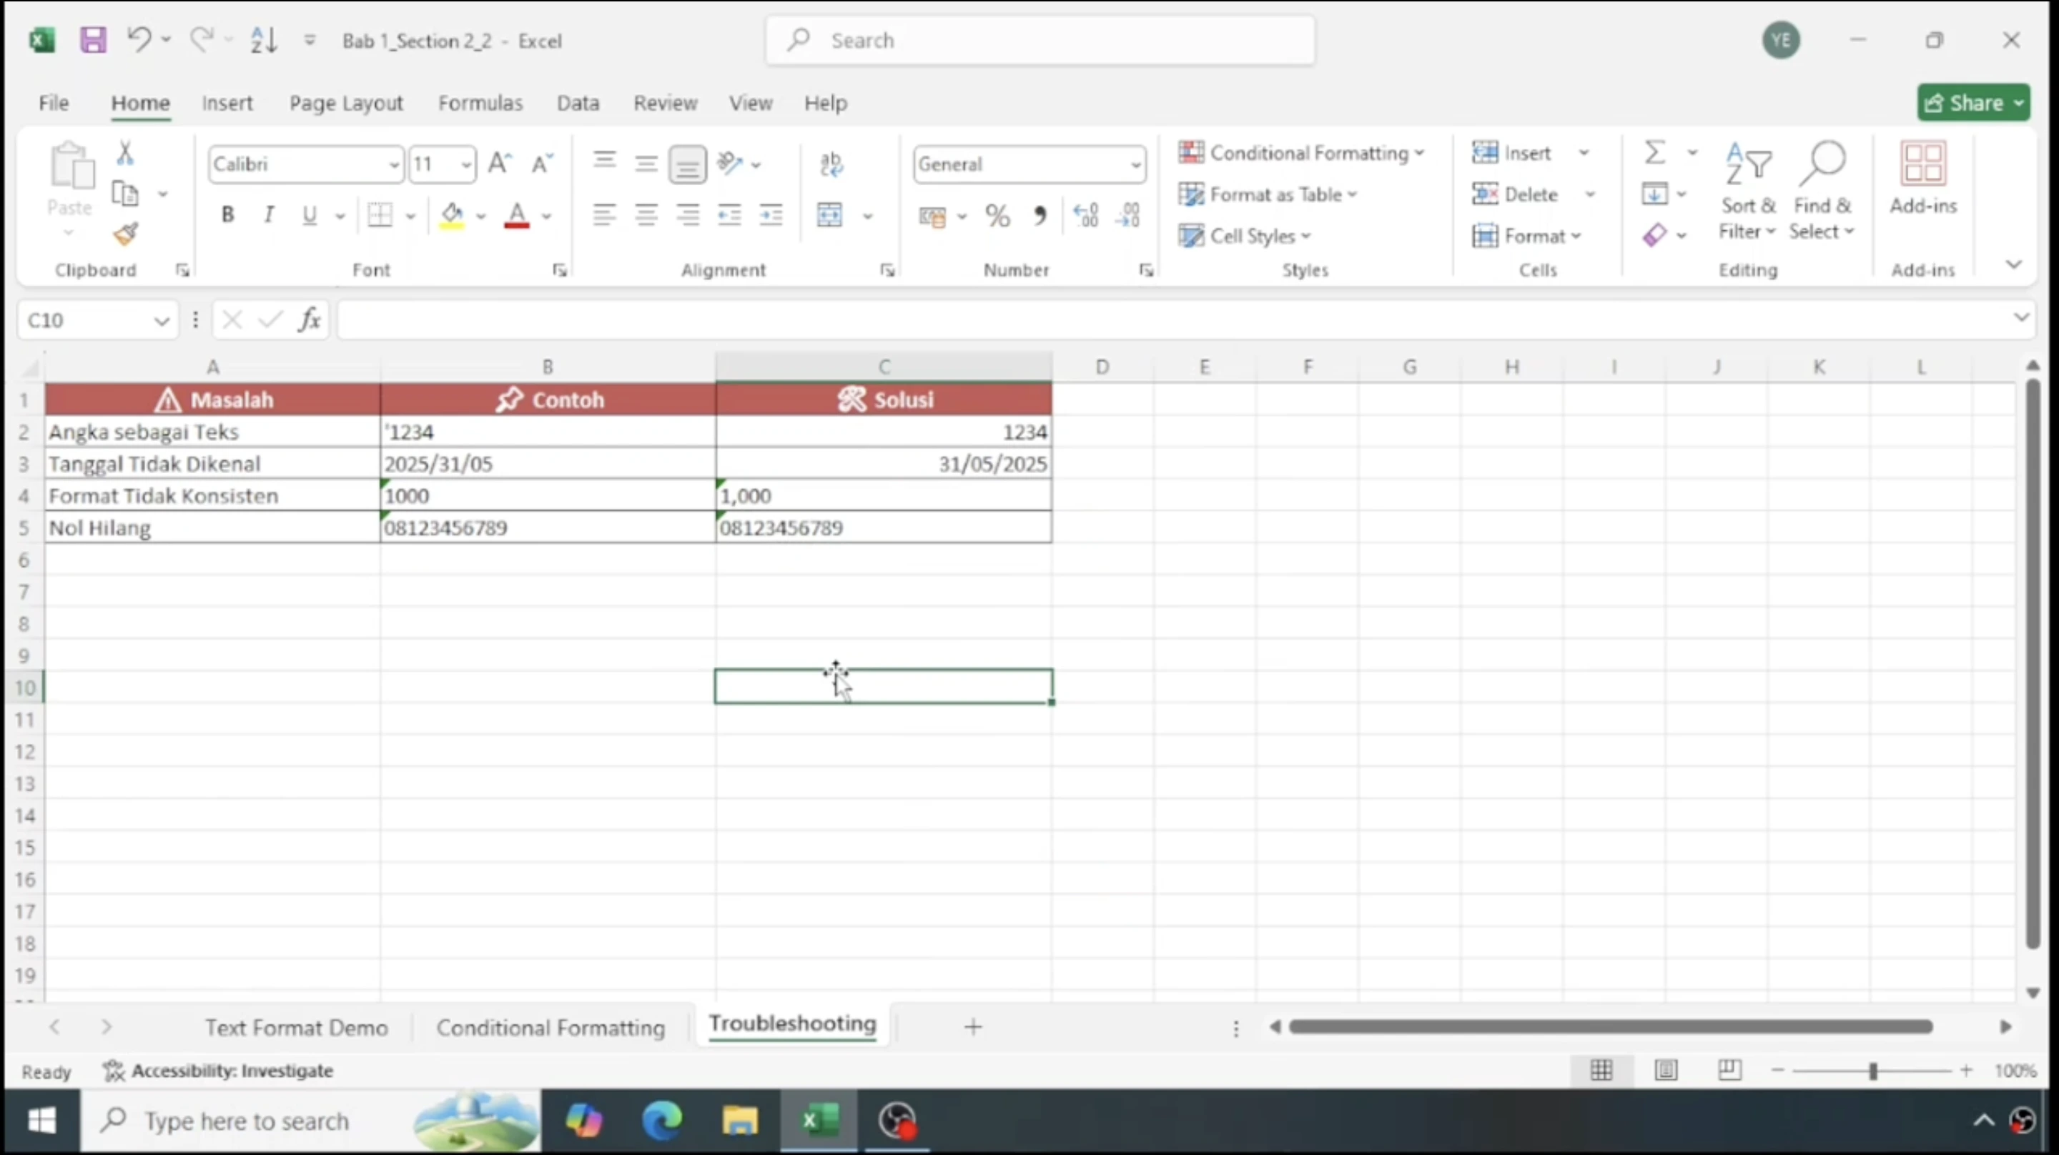Image resolution: width=2059 pixels, height=1155 pixels.
Task: Click the AutoSum icon
Action: tap(1654, 152)
